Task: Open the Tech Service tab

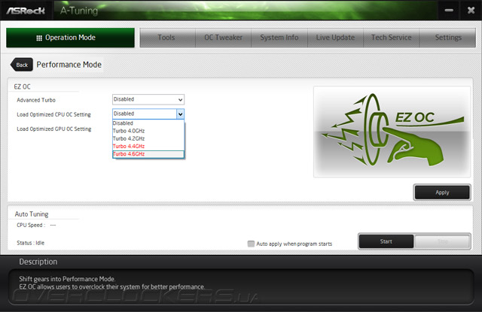Action: (392, 38)
